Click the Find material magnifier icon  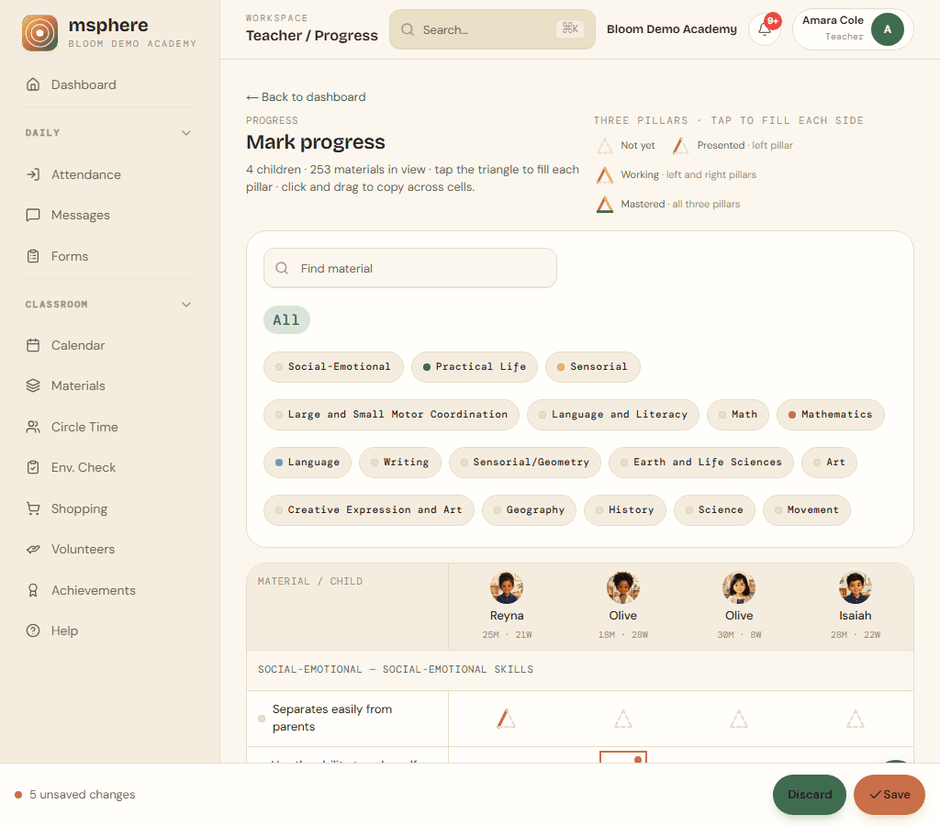[282, 268]
